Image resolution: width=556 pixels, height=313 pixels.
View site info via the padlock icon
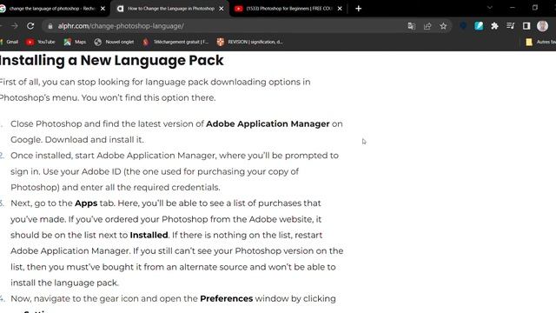tap(50, 26)
